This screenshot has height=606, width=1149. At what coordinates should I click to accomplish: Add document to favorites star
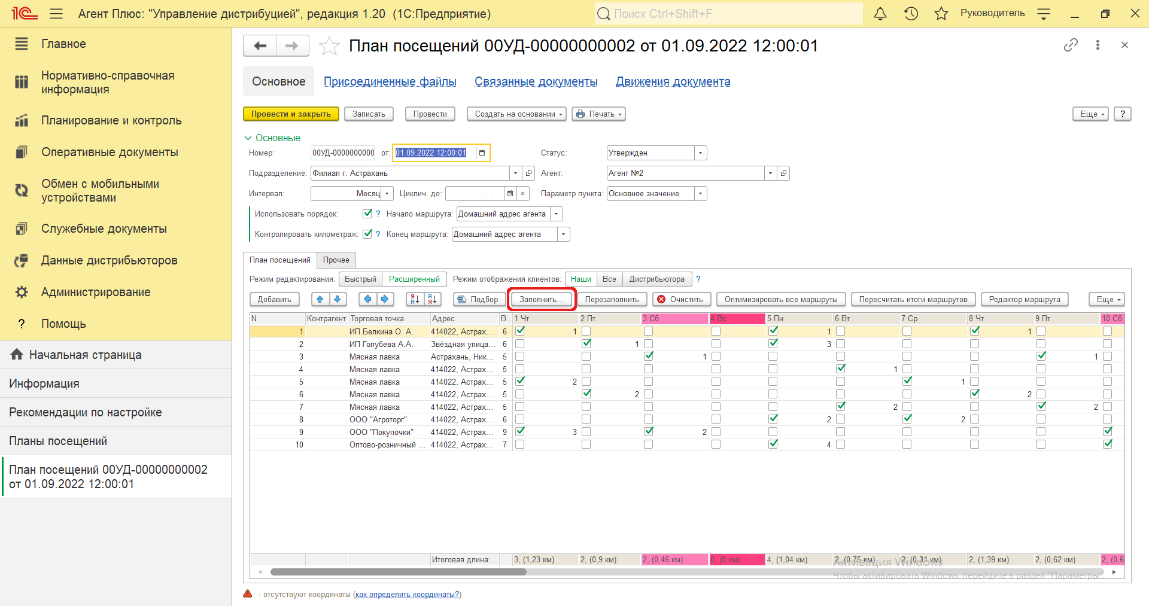pyautogui.click(x=329, y=46)
